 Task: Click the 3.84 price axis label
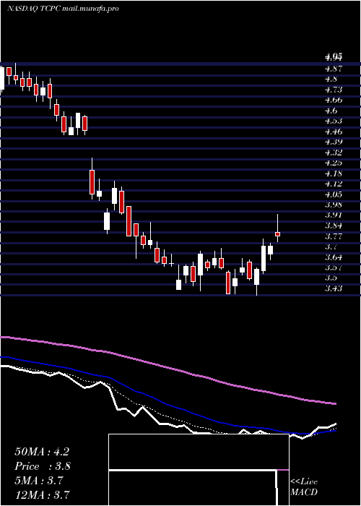pyautogui.click(x=334, y=226)
